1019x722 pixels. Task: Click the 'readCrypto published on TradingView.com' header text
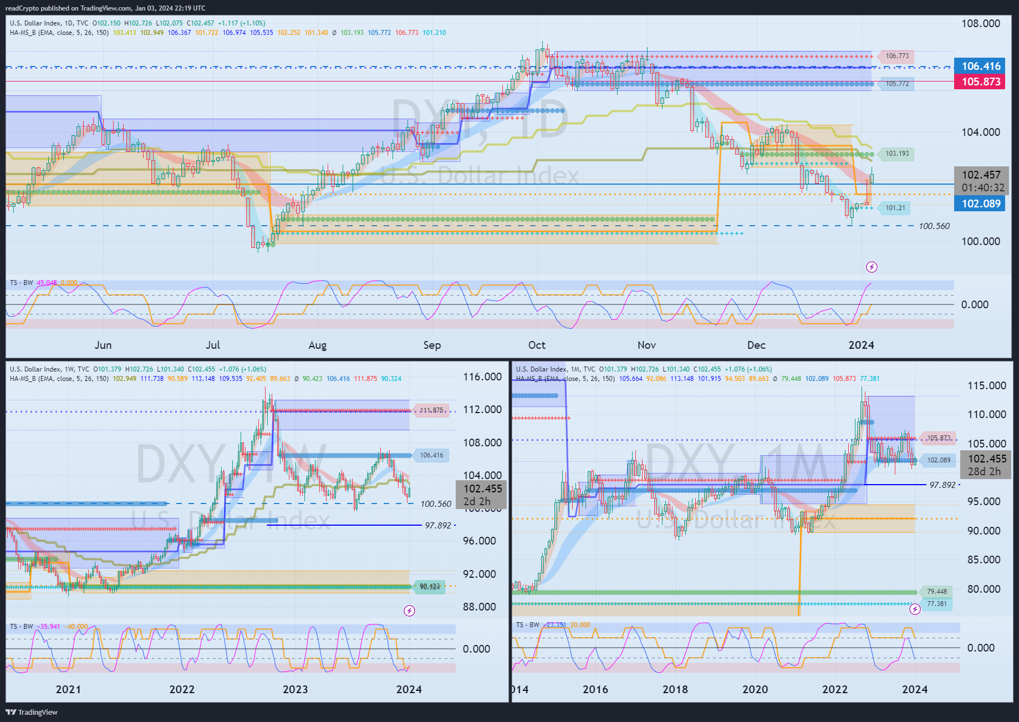(x=69, y=8)
